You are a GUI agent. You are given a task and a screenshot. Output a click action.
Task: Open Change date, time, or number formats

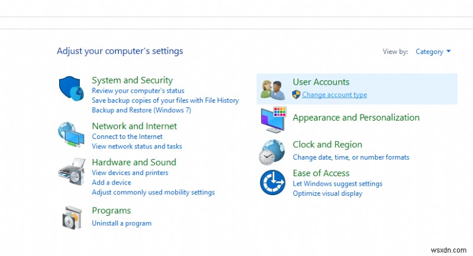point(351,157)
